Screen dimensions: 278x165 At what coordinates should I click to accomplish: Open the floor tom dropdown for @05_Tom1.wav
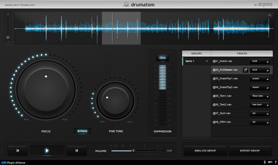coord(260,96)
